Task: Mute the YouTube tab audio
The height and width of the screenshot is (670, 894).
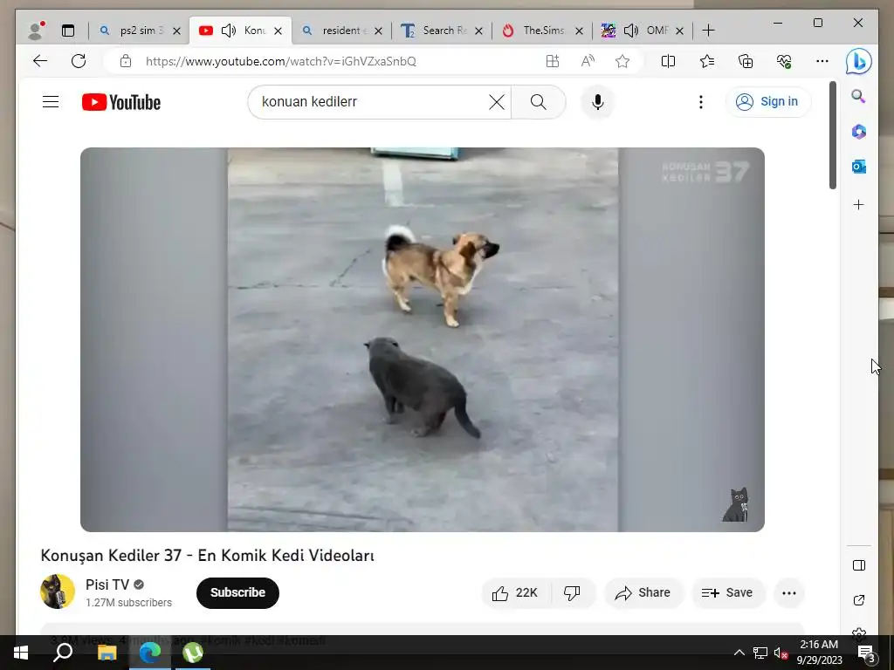Action: [228, 31]
